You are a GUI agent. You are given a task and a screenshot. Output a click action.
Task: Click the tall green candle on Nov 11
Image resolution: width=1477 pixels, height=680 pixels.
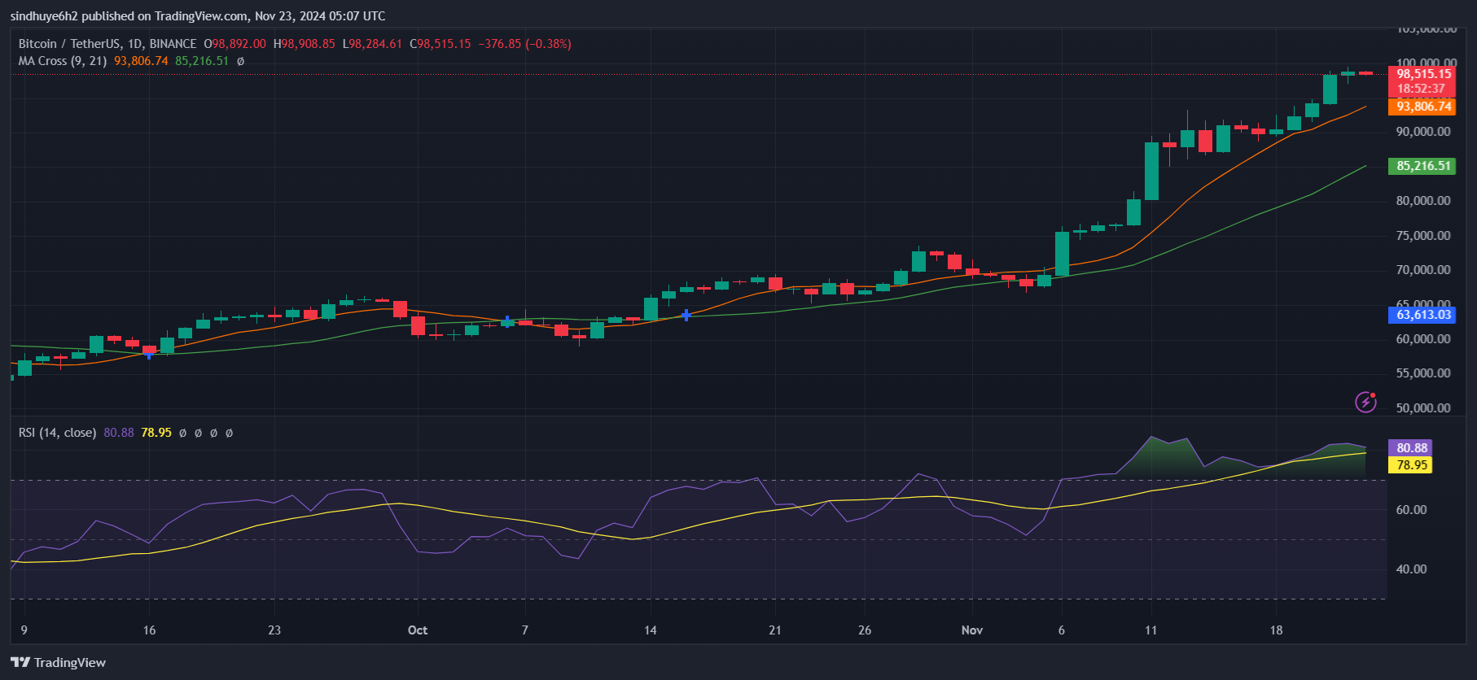tap(1151, 171)
